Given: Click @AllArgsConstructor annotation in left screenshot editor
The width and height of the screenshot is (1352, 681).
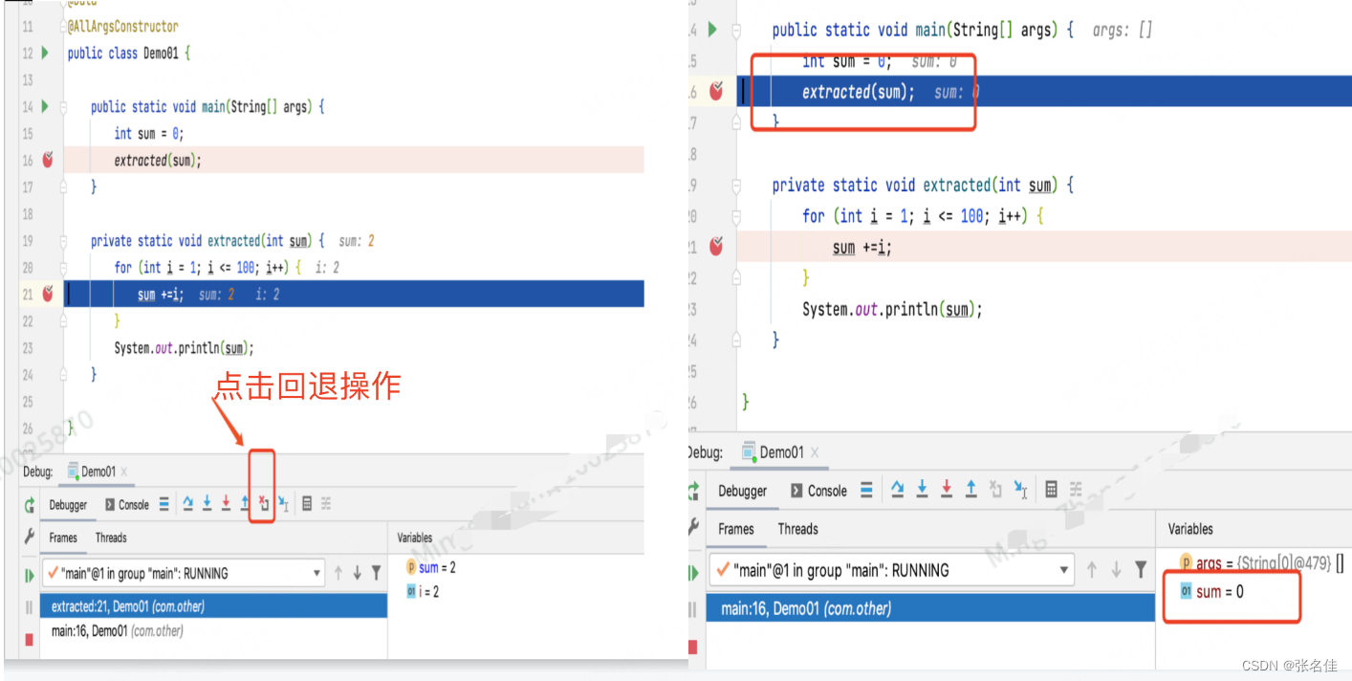Looking at the screenshot, I should click(x=122, y=27).
